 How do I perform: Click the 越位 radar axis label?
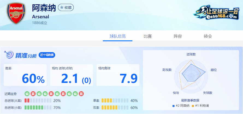pos(214,70)
